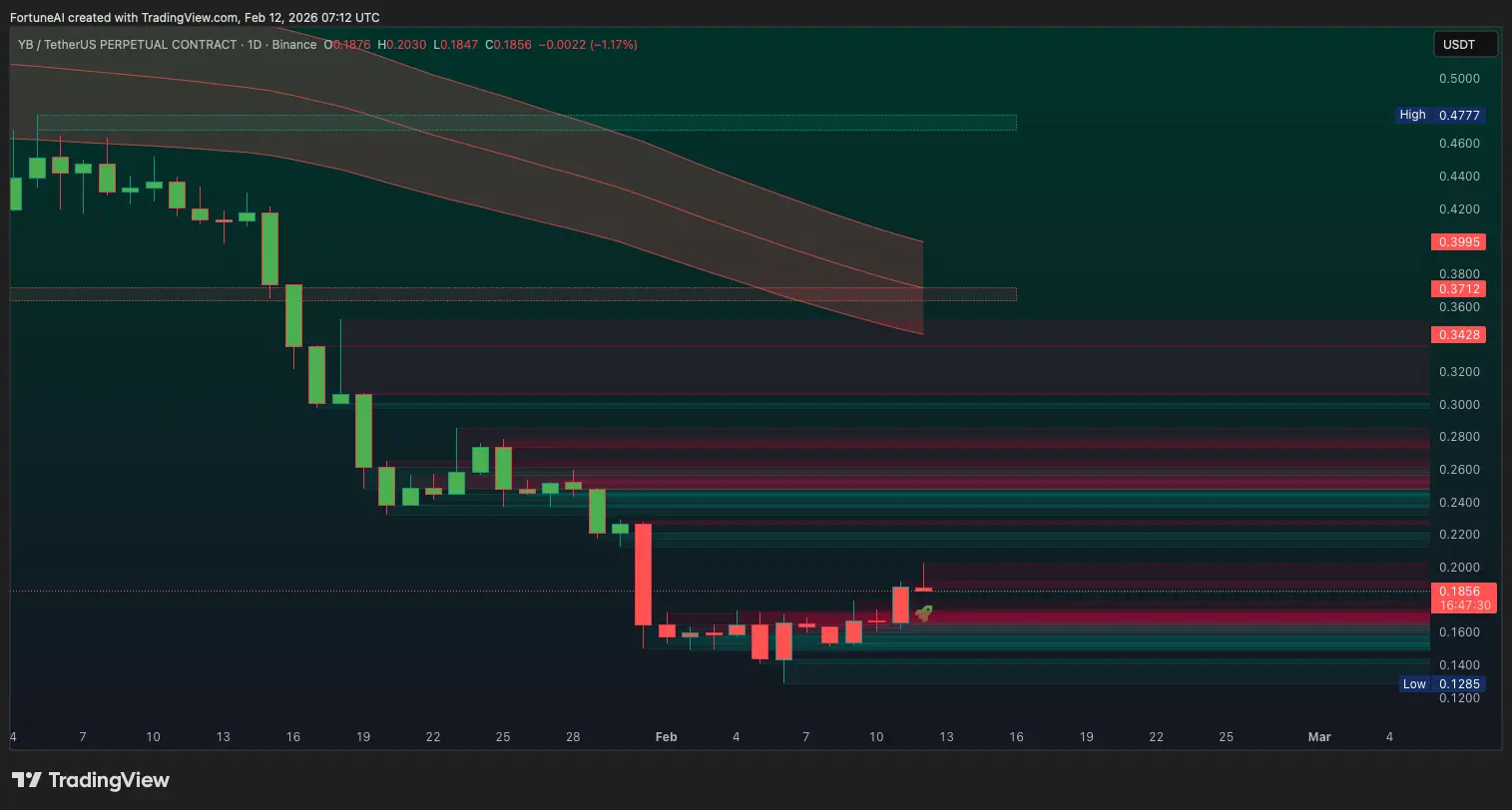Click 0.2200 on the price scale

[x=1459, y=535]
